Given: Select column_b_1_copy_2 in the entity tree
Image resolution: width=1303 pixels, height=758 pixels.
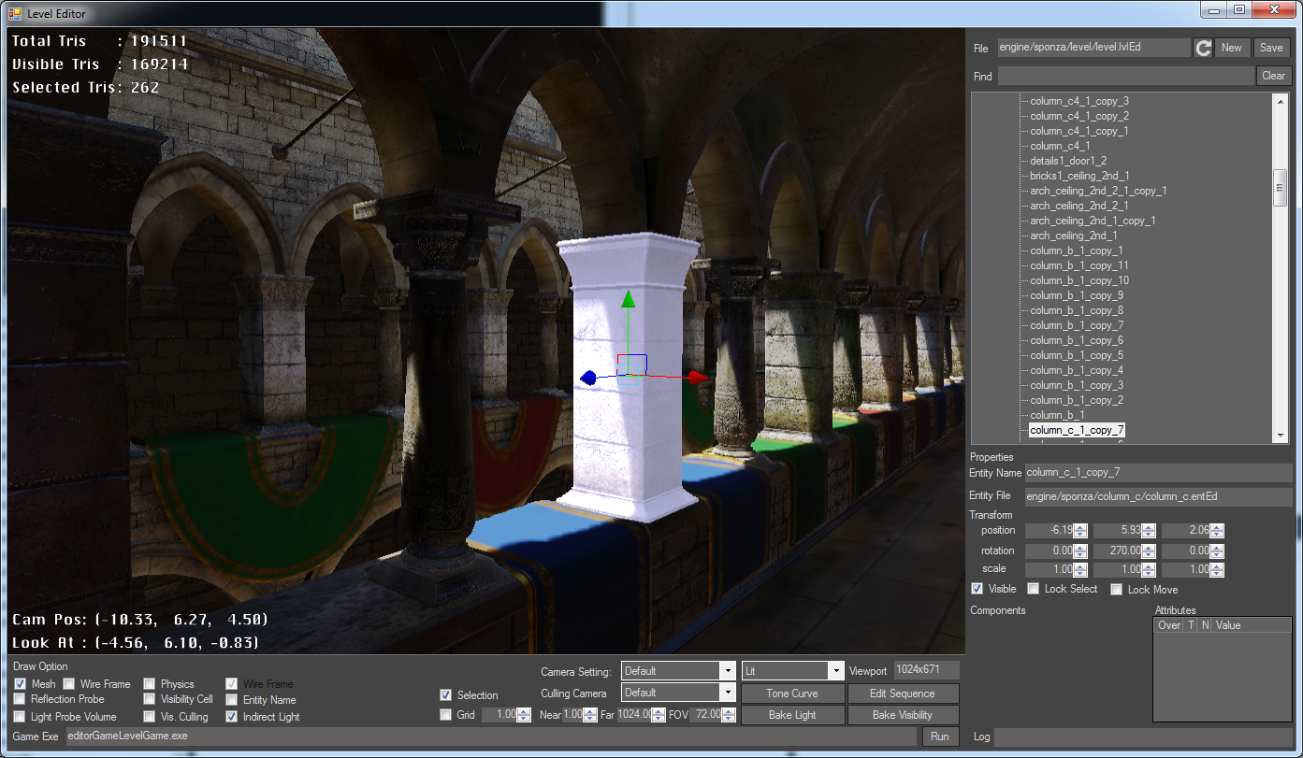Looking at the screenshot, I should pyautogui.click(x=1077, y=400).
